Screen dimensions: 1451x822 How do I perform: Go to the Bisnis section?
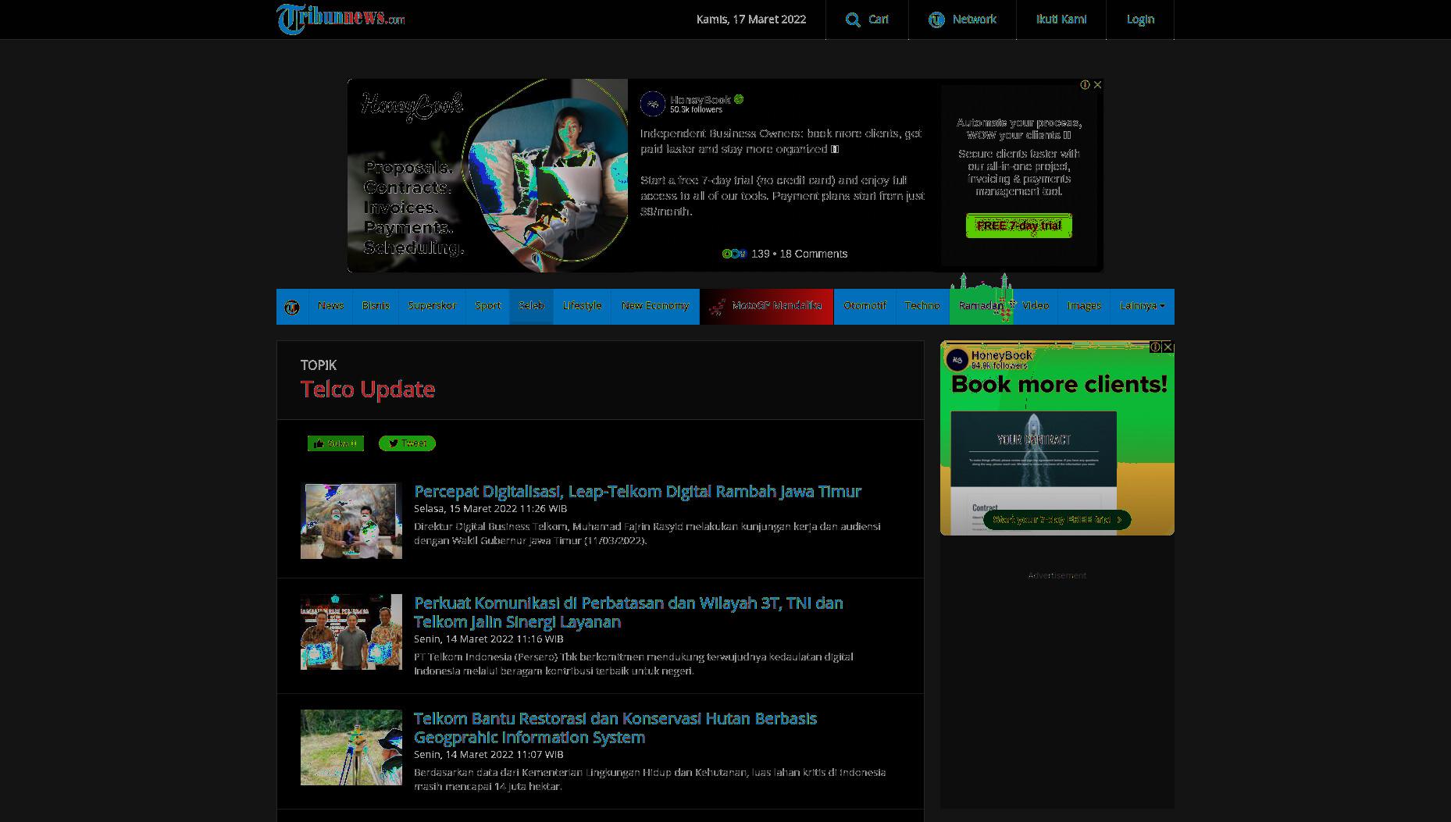tap(376, 305)
